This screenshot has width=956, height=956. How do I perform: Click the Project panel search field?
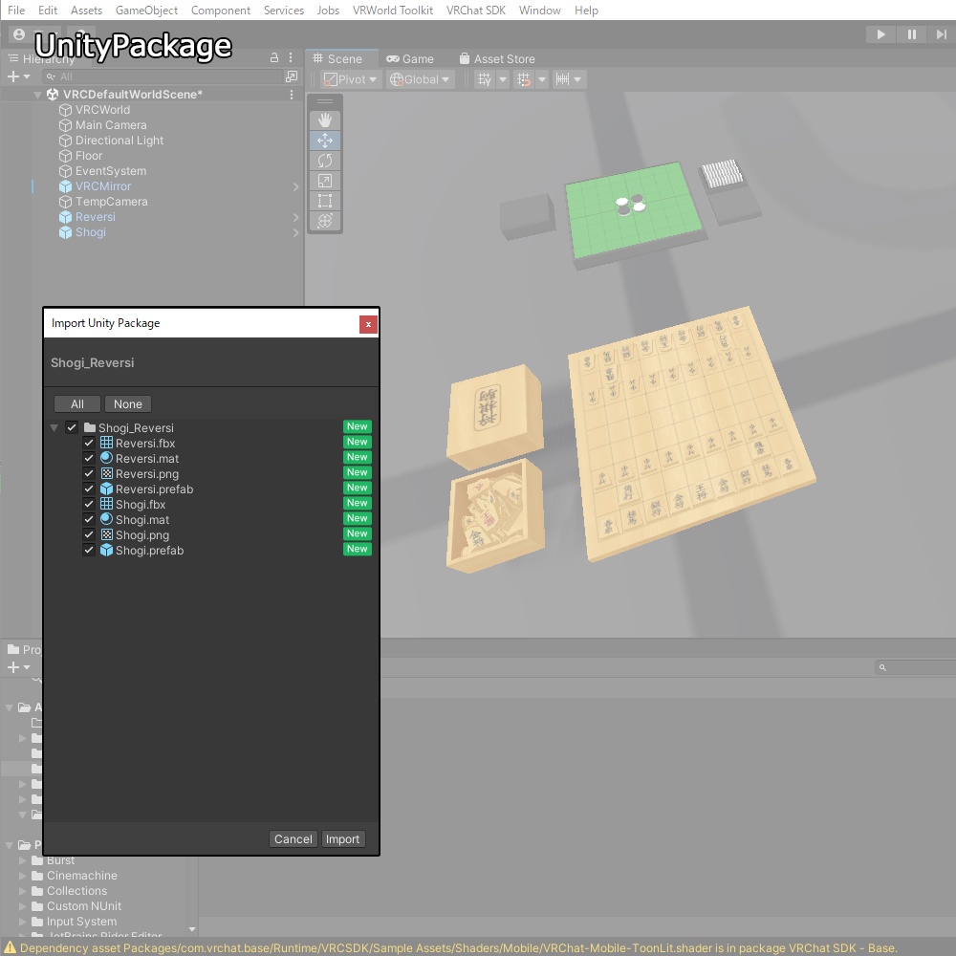[916, 667]
